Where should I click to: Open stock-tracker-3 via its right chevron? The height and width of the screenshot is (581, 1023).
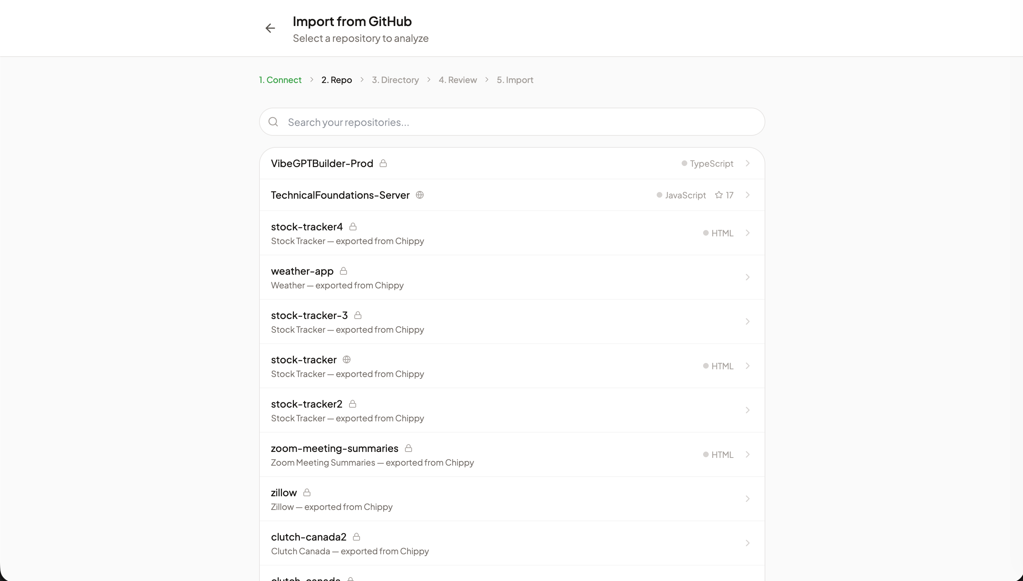pos(748,321)
